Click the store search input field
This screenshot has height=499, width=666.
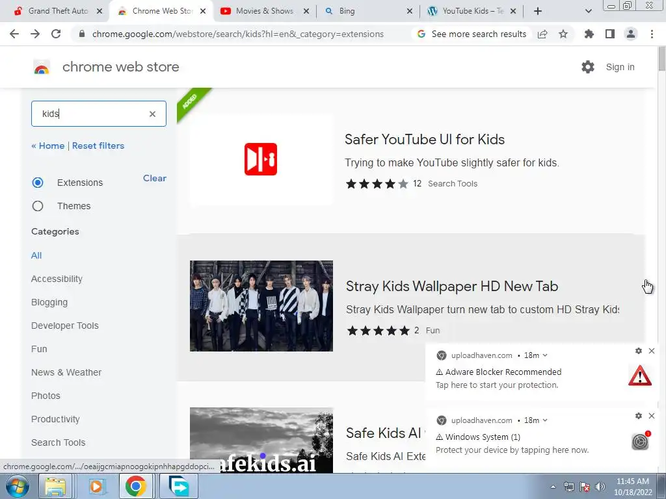tap(99, 114)
